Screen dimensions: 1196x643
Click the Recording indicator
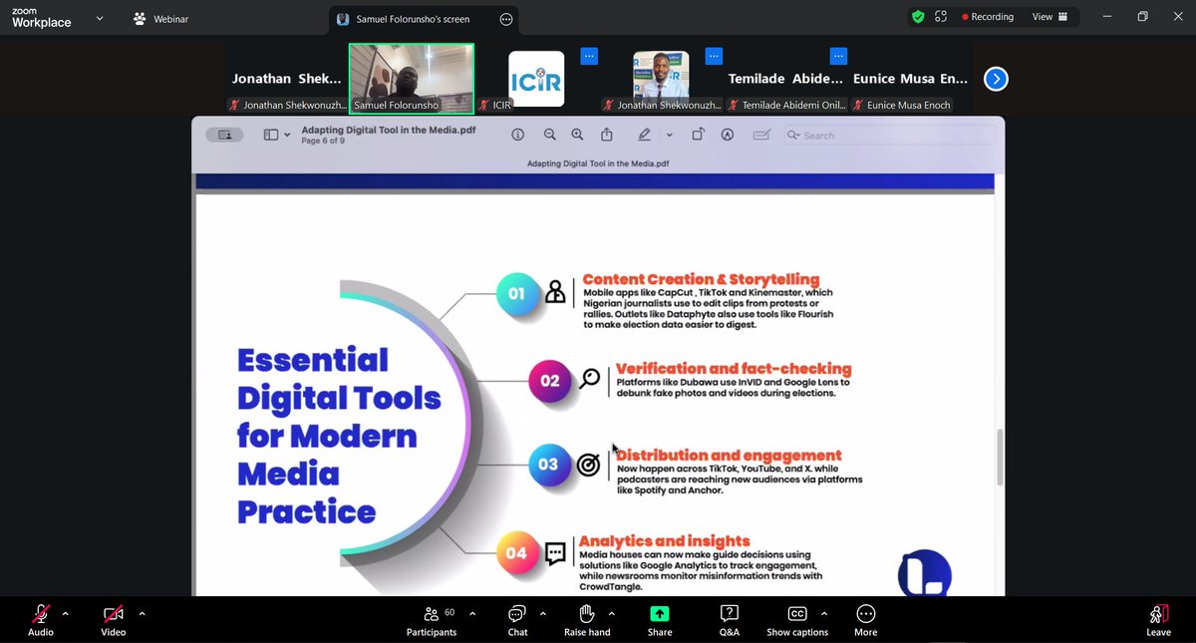tap(987, 17)
